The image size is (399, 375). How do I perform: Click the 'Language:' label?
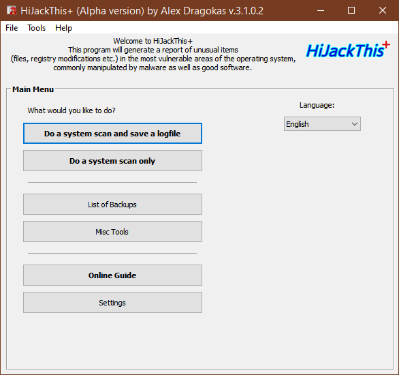(317, 105)
